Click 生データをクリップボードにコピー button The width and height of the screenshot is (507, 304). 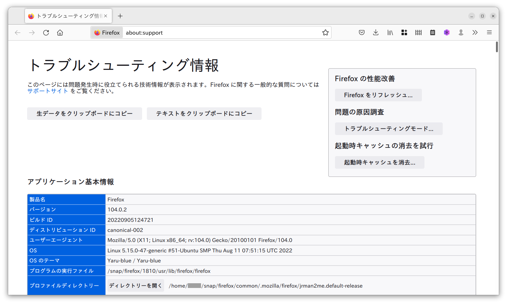pos(84,114)
